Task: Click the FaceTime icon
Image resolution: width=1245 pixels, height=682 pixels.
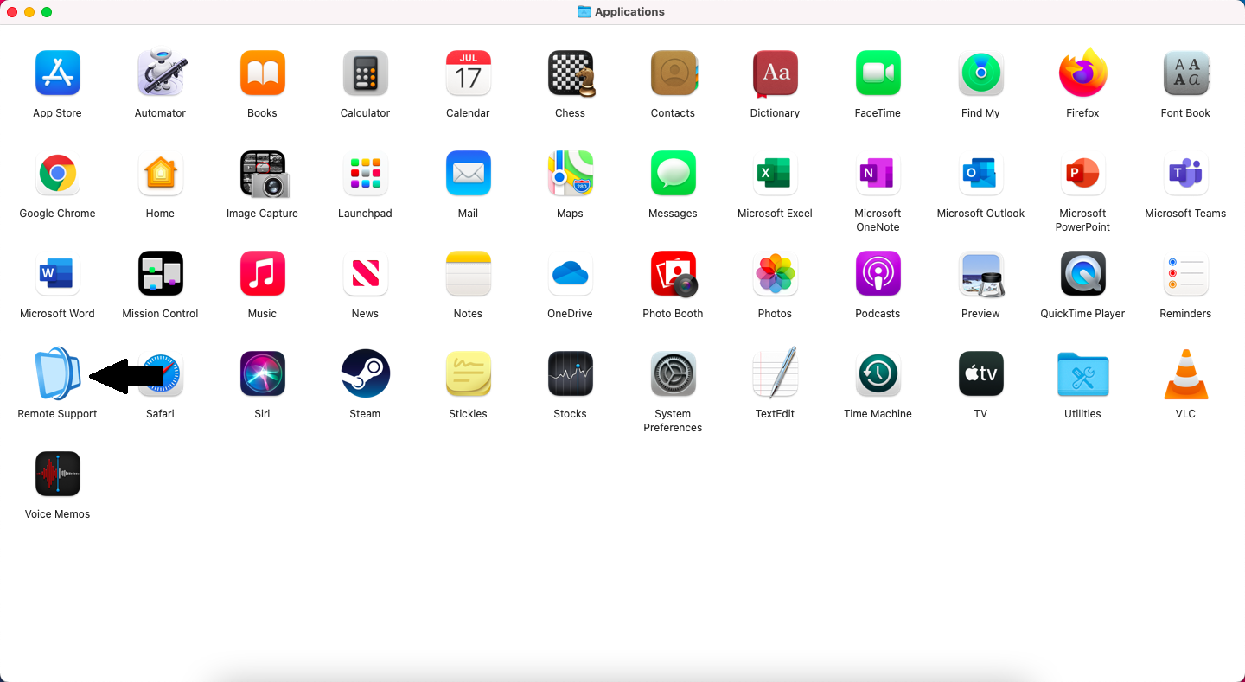Action: click(x=878, y=73)
